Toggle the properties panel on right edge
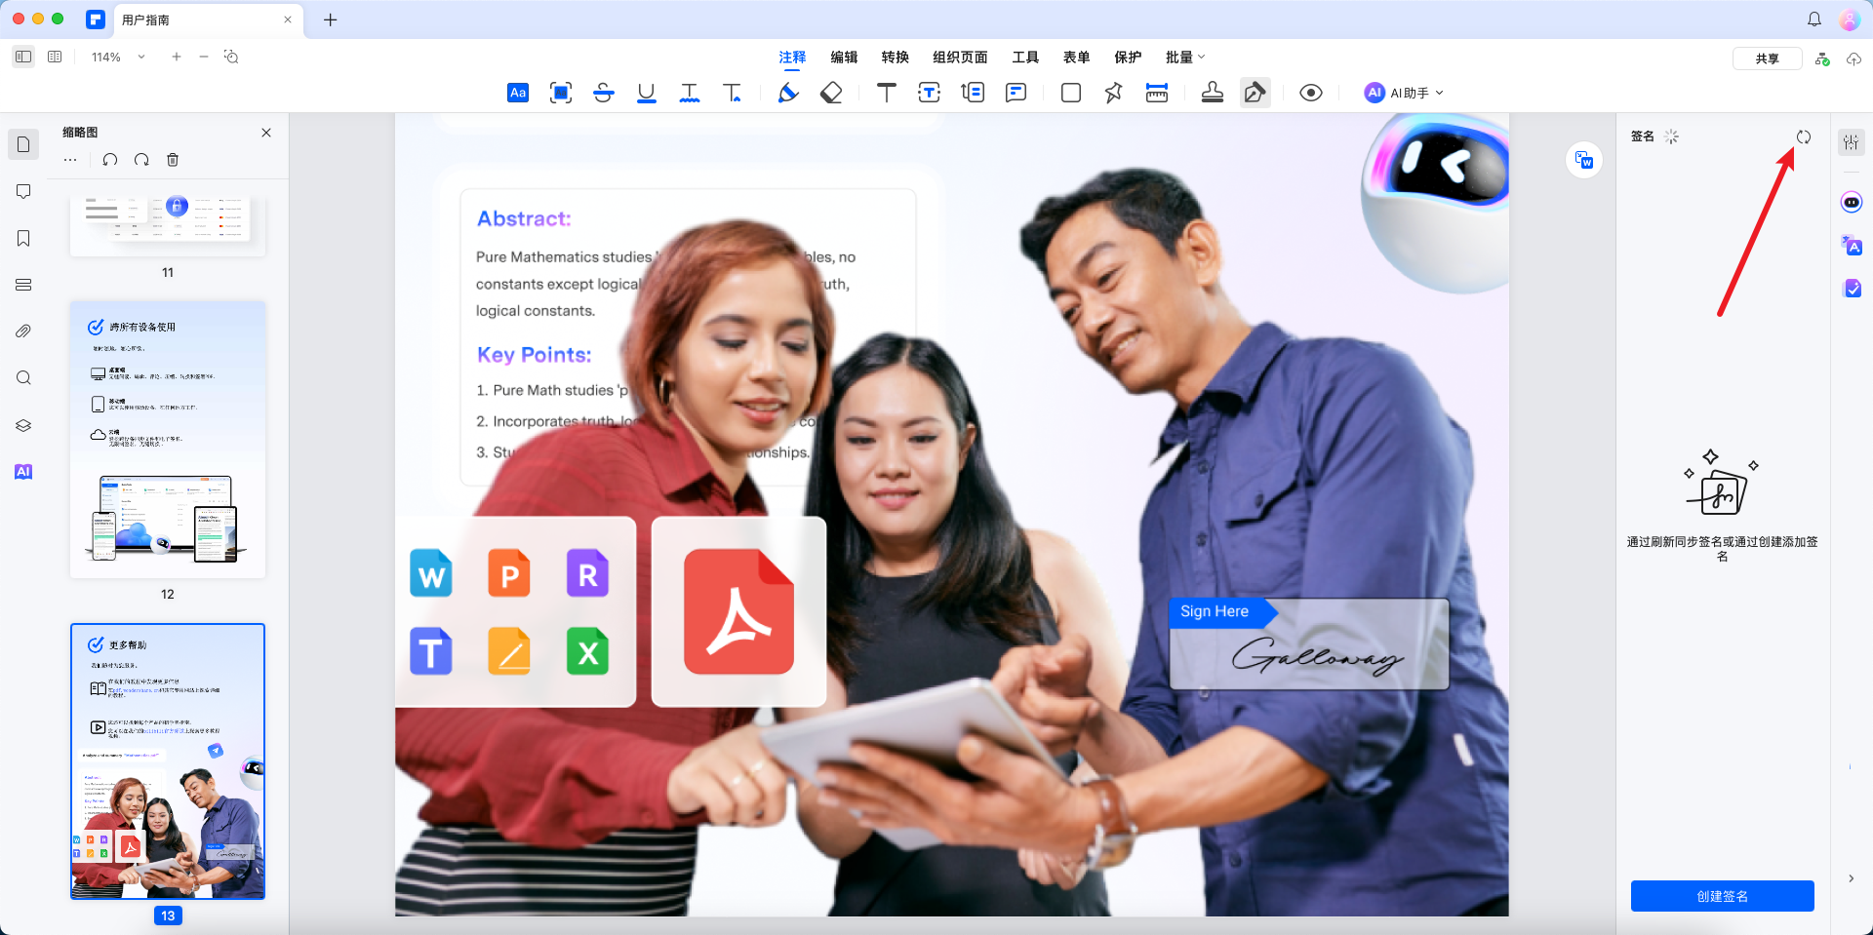Viewport: 1873px width, 935px height. pyautogui.click(x=1851, y=143)
